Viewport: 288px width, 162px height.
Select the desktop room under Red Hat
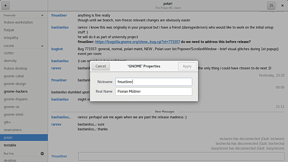[x=24, y=160]
